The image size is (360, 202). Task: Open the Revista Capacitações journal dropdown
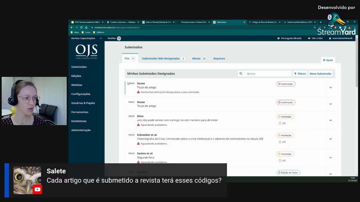coord(86,38)
